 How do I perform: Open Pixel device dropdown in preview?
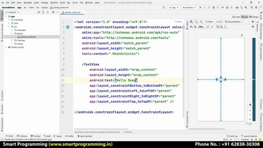point(210,22)
